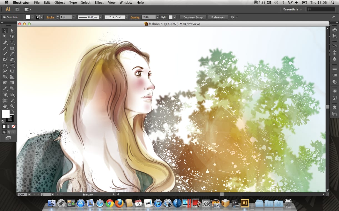This screenshot has height=211, width=339.
Task: Open the Window menu
Action: [126, 2]
